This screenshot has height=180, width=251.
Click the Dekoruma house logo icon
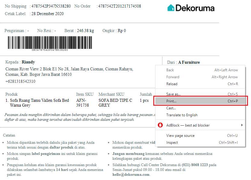(x=171, y=8)
